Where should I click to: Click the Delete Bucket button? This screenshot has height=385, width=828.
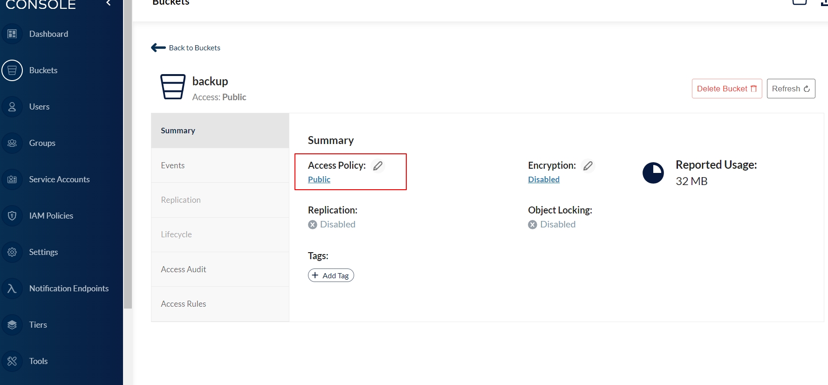point(726,89)
